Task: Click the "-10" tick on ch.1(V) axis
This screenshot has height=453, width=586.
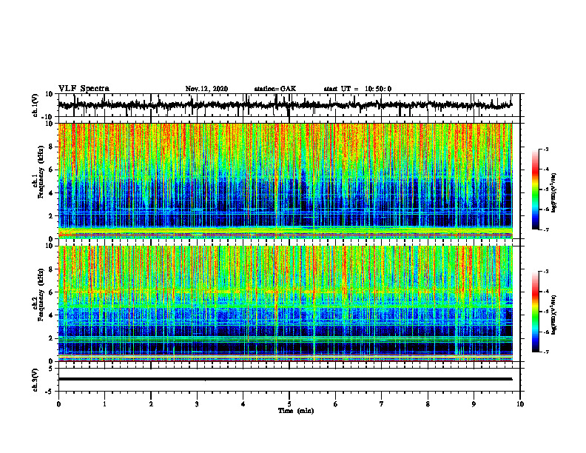Action: tap(48, 117)
